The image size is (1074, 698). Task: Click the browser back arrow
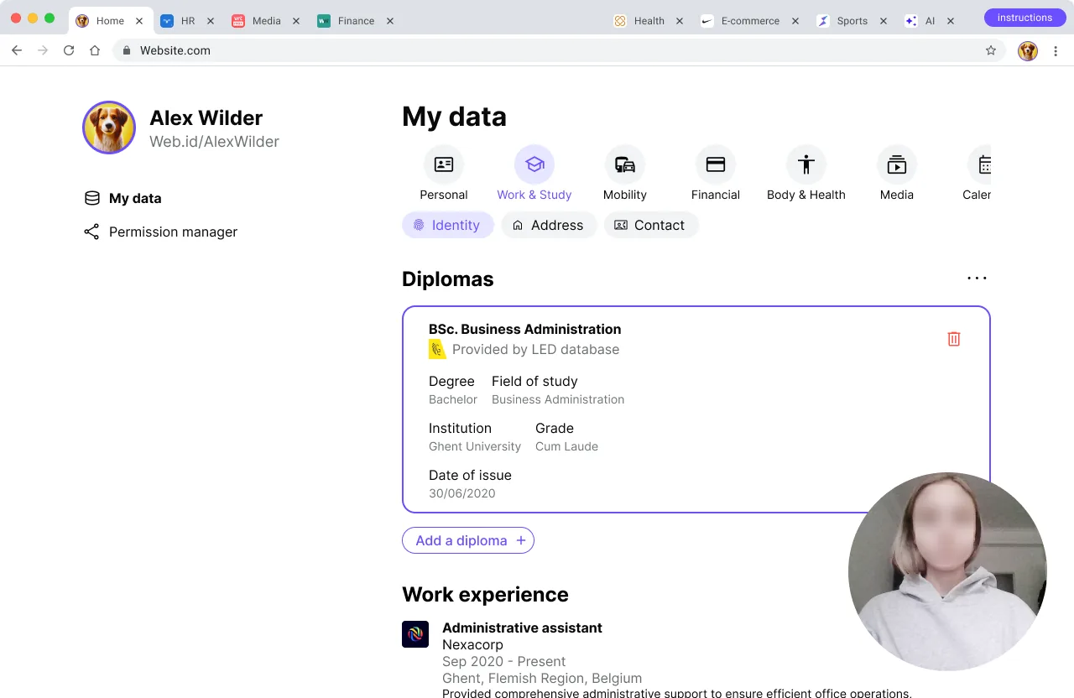(x=17, y=50)
